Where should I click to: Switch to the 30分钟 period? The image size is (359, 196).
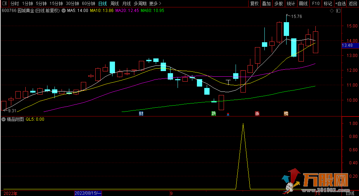click(x=72, y=4)
